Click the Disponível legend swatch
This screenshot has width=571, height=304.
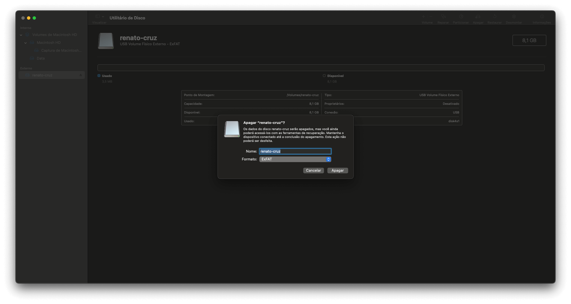pos(324,76)
